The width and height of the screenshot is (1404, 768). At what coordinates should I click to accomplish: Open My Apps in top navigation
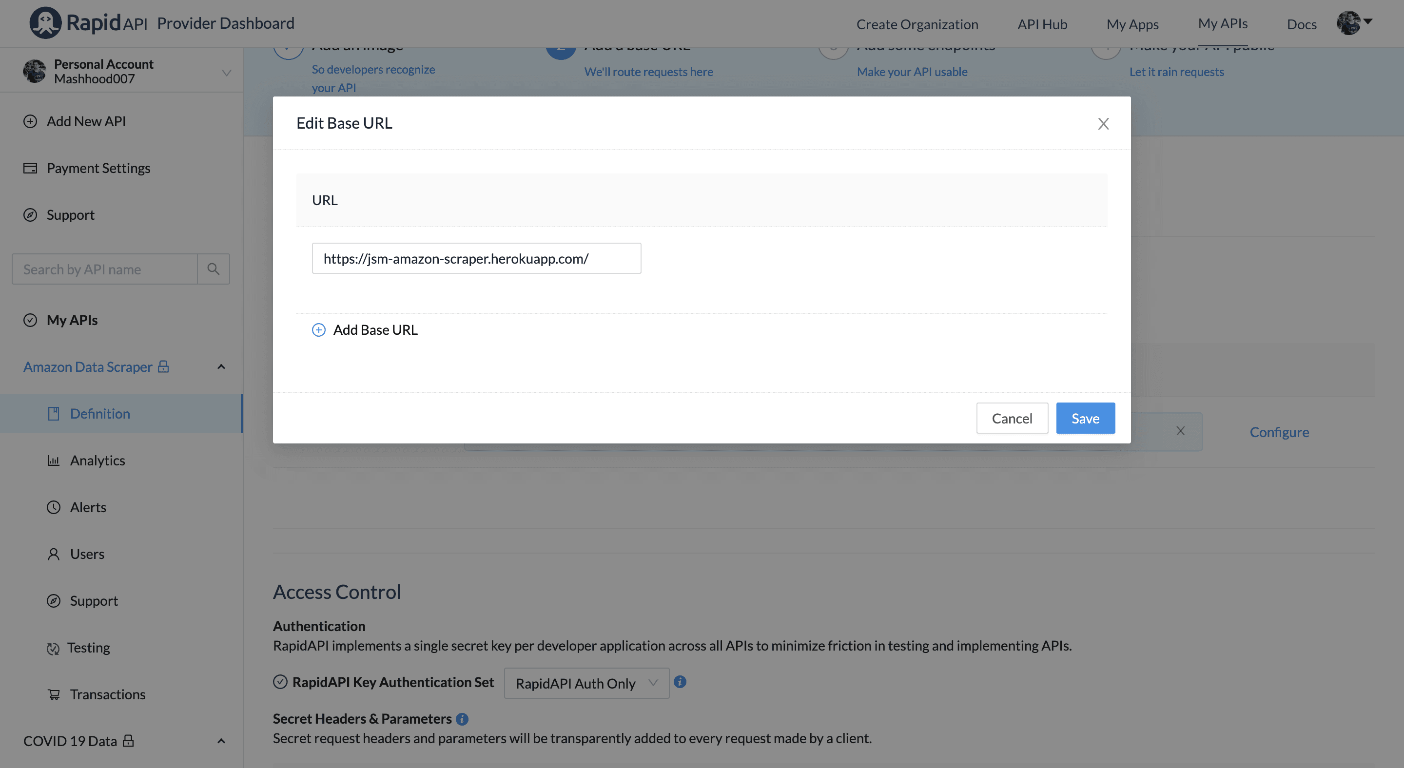point(1132,24)
